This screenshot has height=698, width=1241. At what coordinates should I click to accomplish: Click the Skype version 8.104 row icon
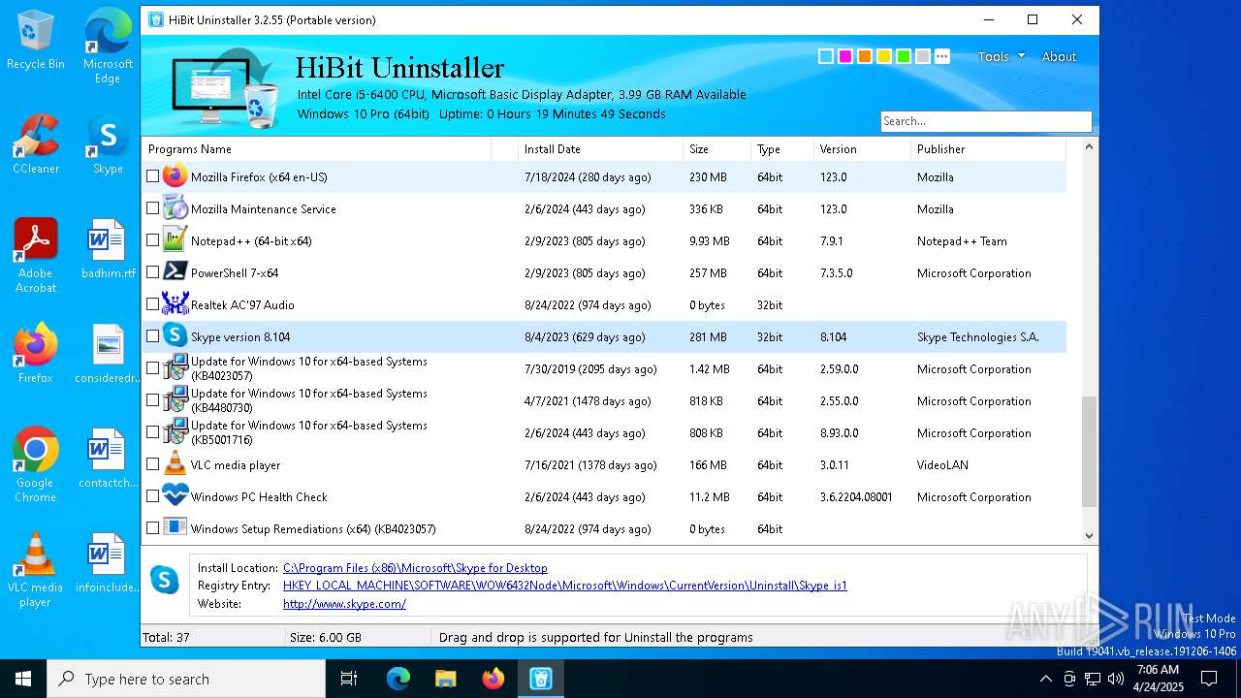point(175,336)
